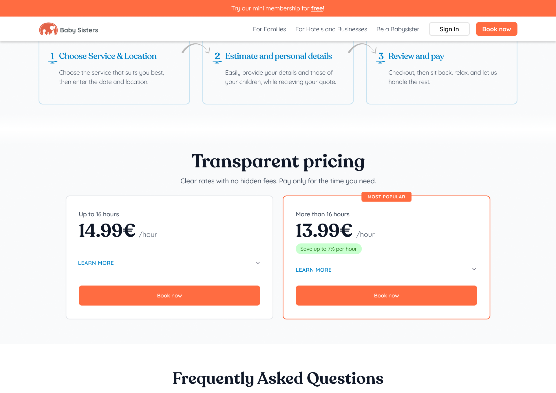Image resolution: width=556 pixels, height=393 pixels.
Task: Go to Be a Babysister page
Action: 398,29
